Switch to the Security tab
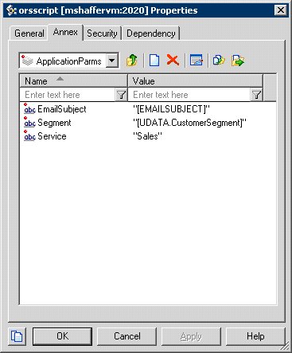292x353 pixels. point(102,33)
